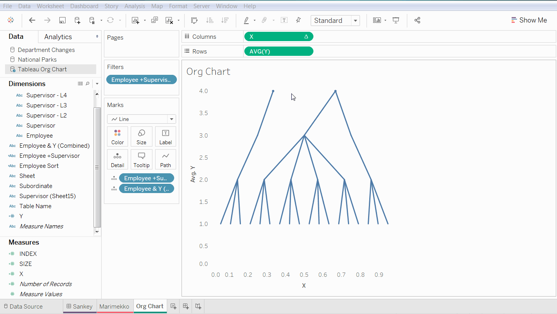Search dimensions using the magnifying glass icon

[x=88, y=83]
